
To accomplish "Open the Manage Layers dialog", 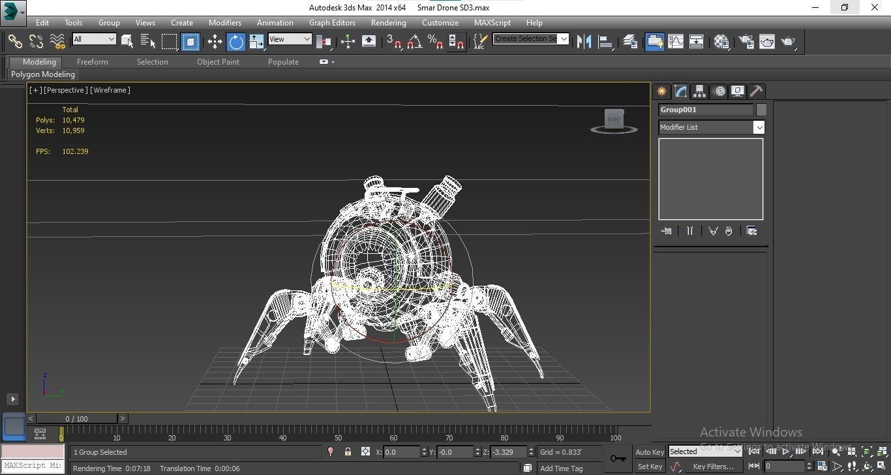I will tap(629, 42).
